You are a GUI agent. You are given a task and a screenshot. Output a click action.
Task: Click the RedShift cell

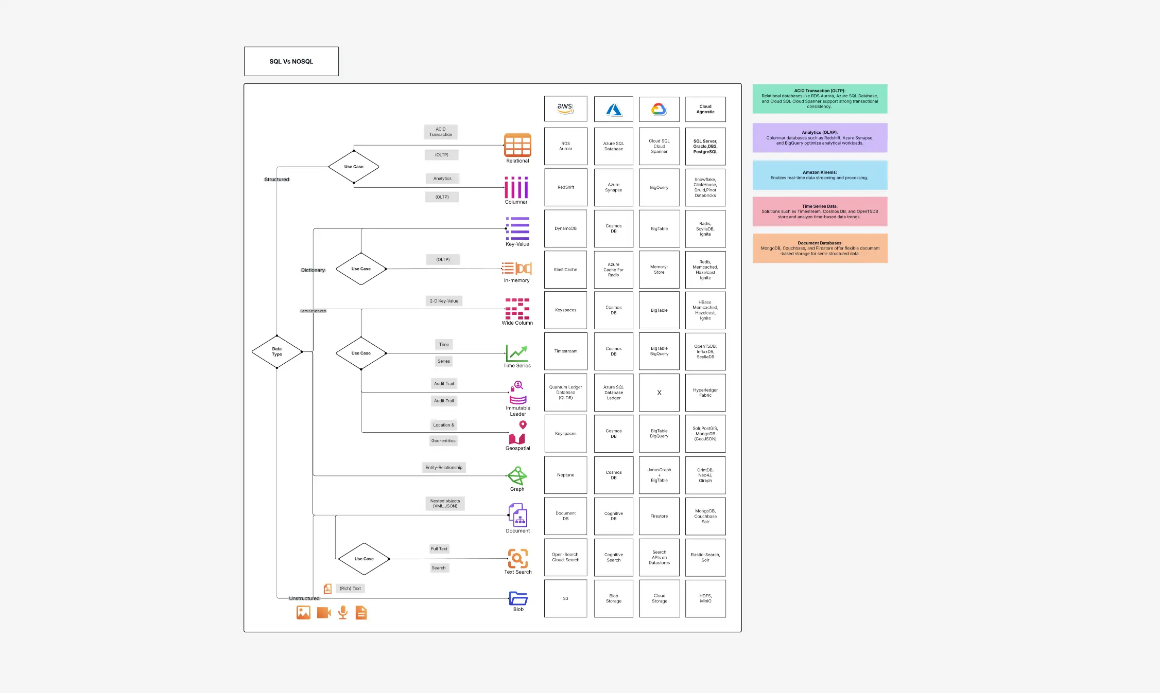(x=565, y=187)
